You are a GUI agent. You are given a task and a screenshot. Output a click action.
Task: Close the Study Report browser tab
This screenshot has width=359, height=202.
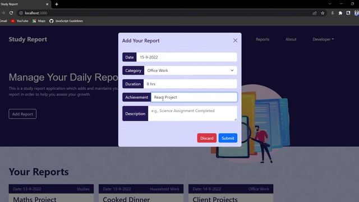click(x=47, y=4)
